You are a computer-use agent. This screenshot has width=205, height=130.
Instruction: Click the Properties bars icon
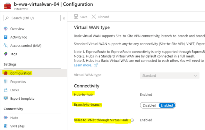(x=6, y=82)
